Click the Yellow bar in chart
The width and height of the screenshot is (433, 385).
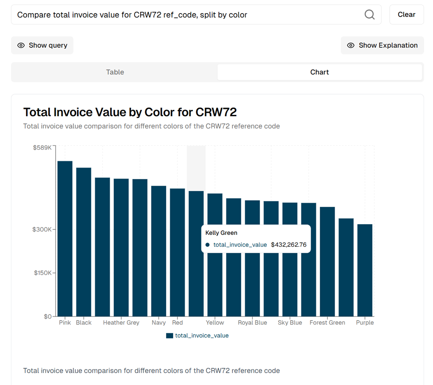[215, 255]
